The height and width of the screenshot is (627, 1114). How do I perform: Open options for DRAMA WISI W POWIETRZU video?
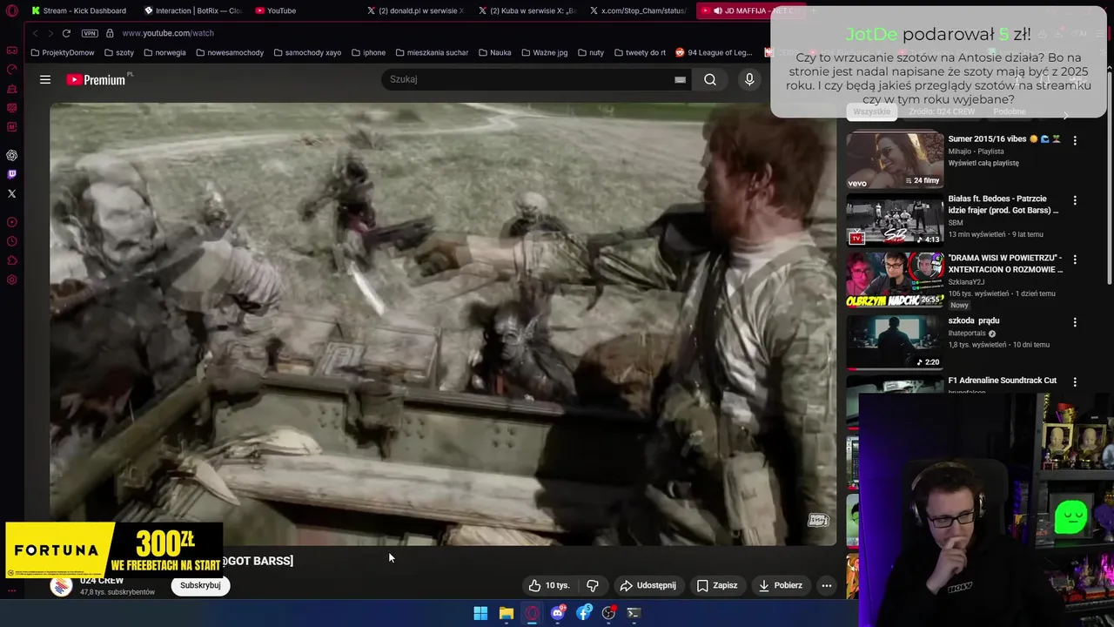[1075, 260]
